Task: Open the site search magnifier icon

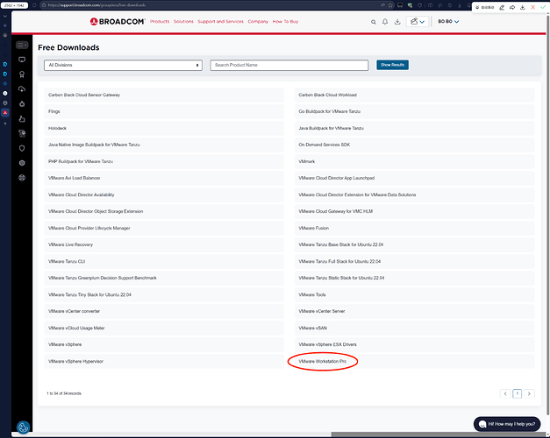Action: 374,22
